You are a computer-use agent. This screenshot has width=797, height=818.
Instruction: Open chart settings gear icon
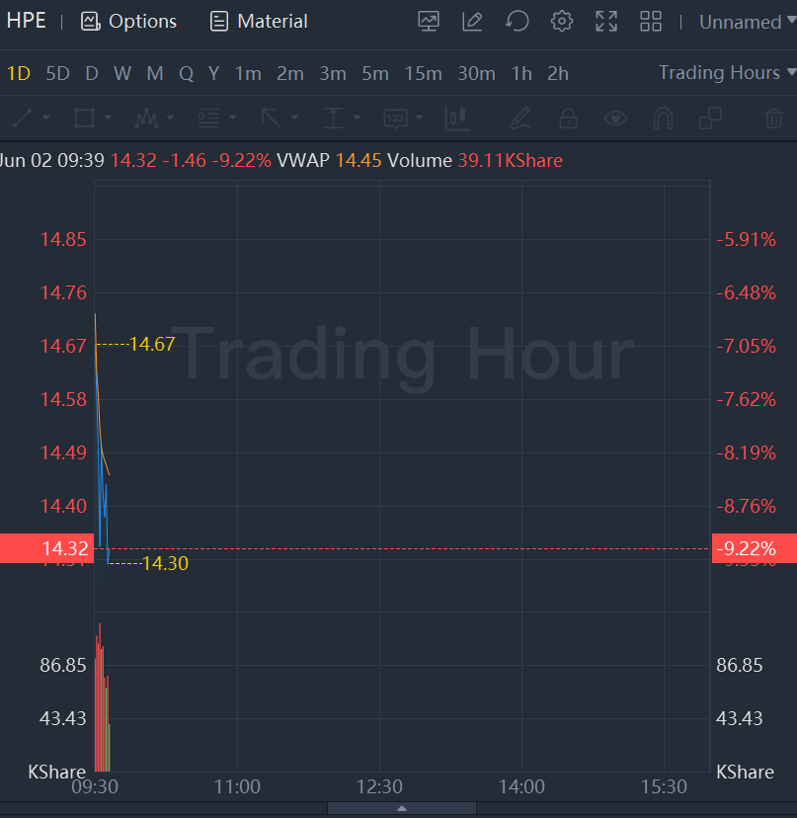pos(562,21)
